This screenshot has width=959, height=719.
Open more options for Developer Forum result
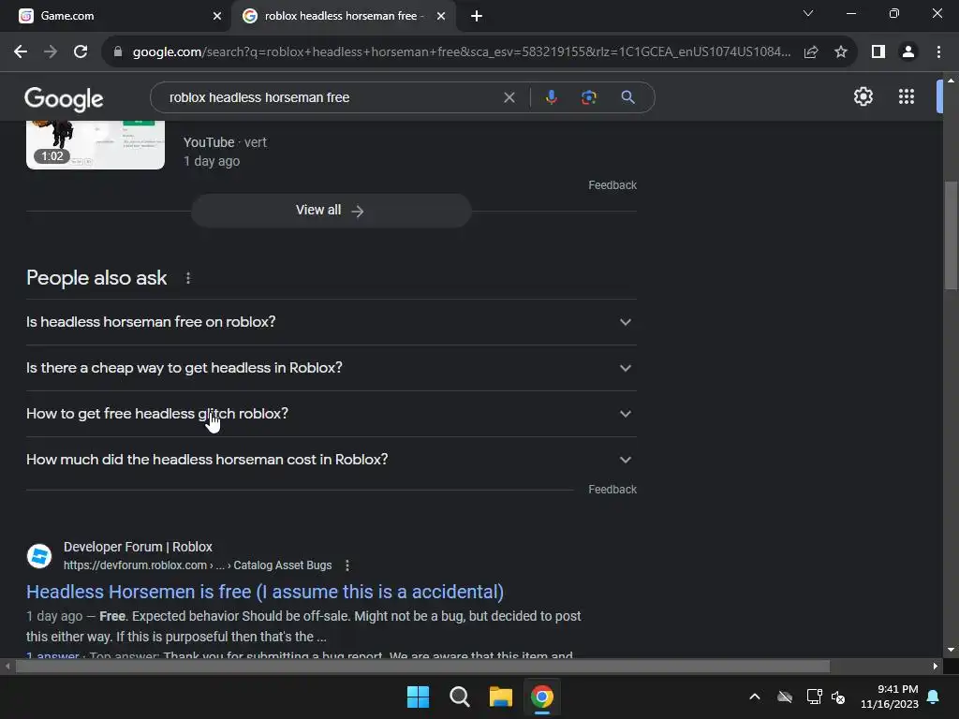pyautogui.click(x=347, y=565)
